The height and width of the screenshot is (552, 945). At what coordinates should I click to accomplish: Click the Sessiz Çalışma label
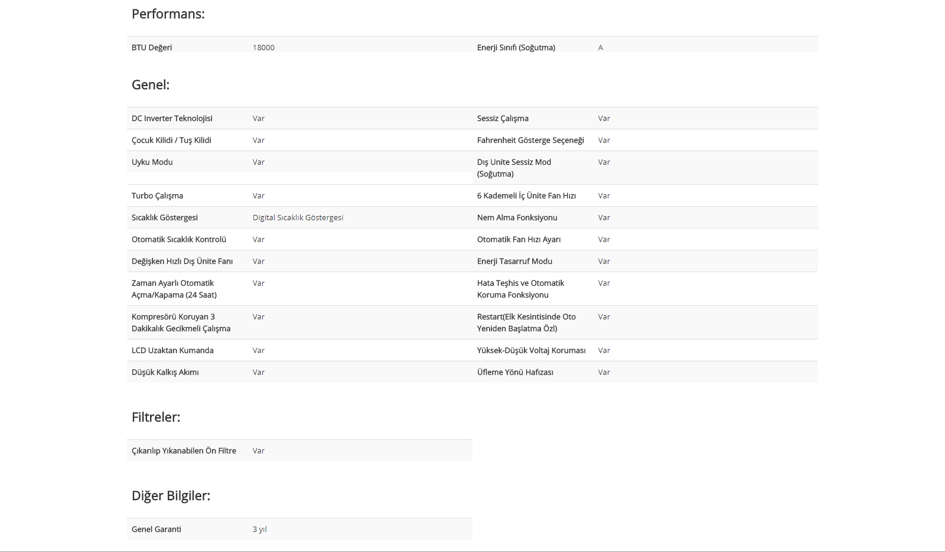(503, 118)
